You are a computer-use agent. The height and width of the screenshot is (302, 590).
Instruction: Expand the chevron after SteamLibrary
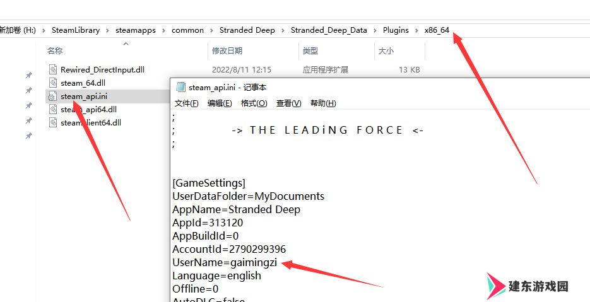pos(108,30)
